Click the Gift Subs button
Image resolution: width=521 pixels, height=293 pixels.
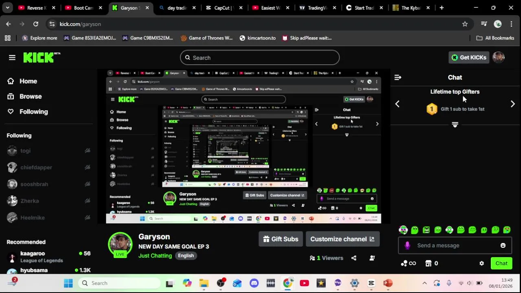tap(280, 239)
